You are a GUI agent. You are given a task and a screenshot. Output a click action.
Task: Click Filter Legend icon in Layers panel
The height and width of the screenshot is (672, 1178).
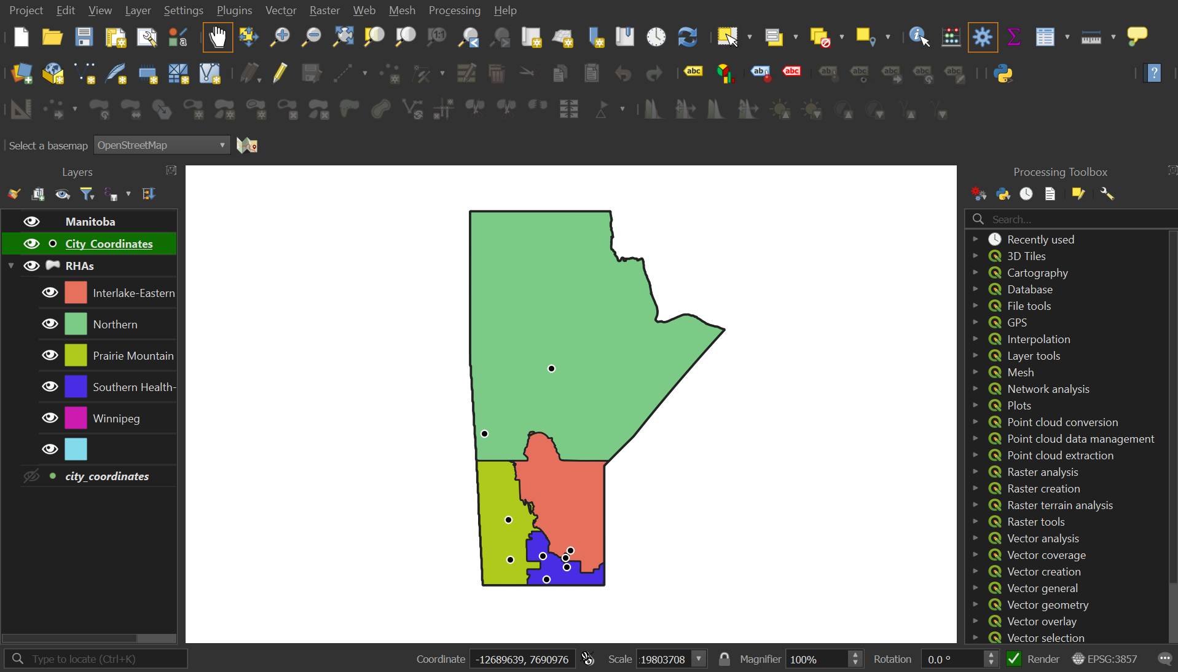[x=87, y=194]
